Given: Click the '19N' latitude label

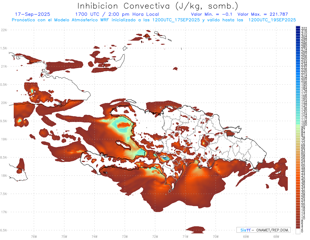Looking at the screenshot, I should (4, 139).
